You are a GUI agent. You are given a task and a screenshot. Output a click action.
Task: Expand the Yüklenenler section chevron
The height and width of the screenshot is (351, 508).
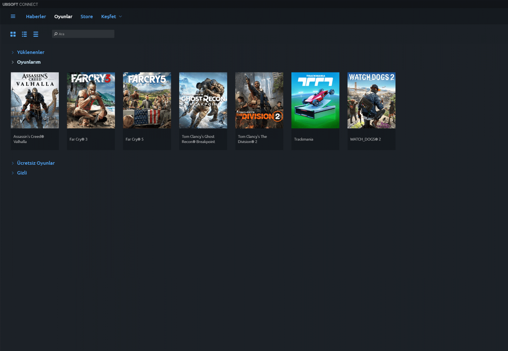pos(13,52)
